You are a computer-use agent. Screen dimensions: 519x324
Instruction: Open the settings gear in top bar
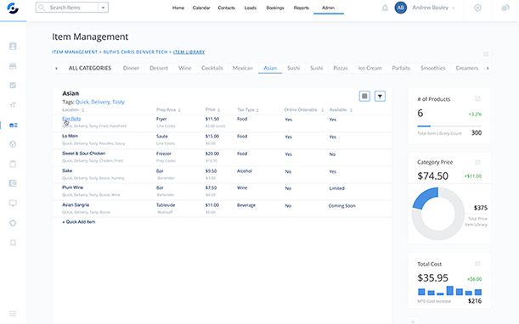[x=477, y=8]
